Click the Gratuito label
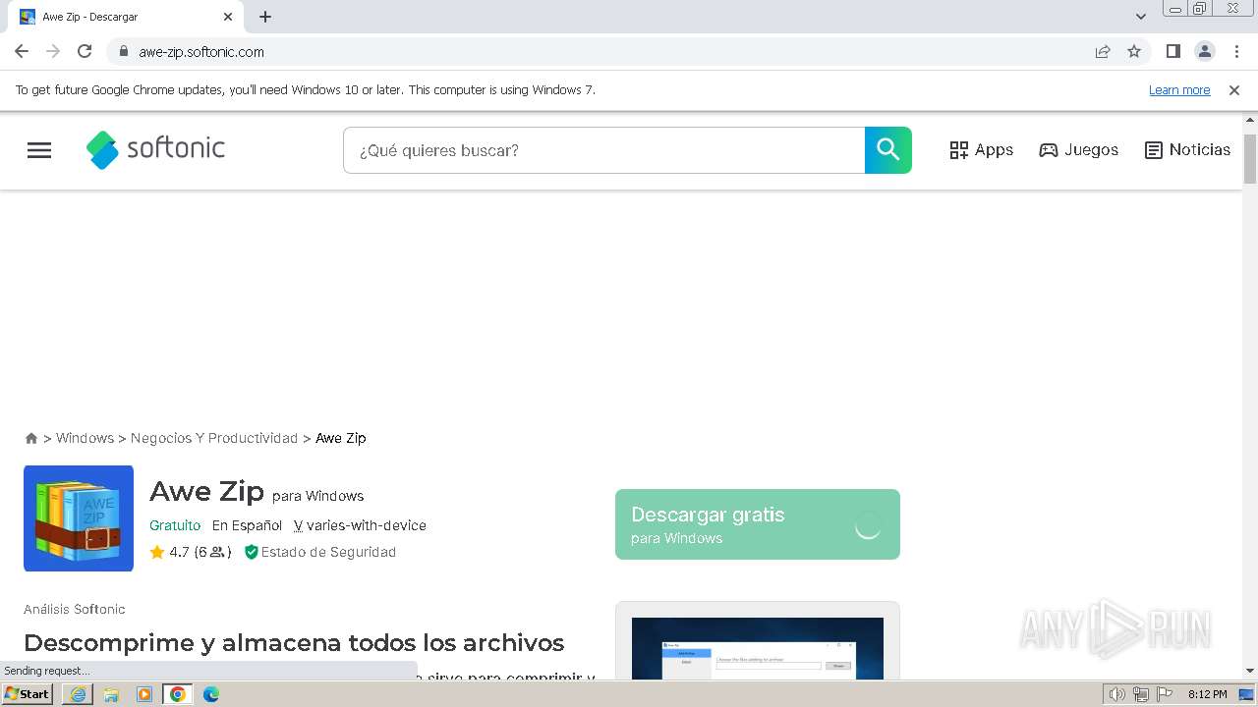 [x=175, y=525]
